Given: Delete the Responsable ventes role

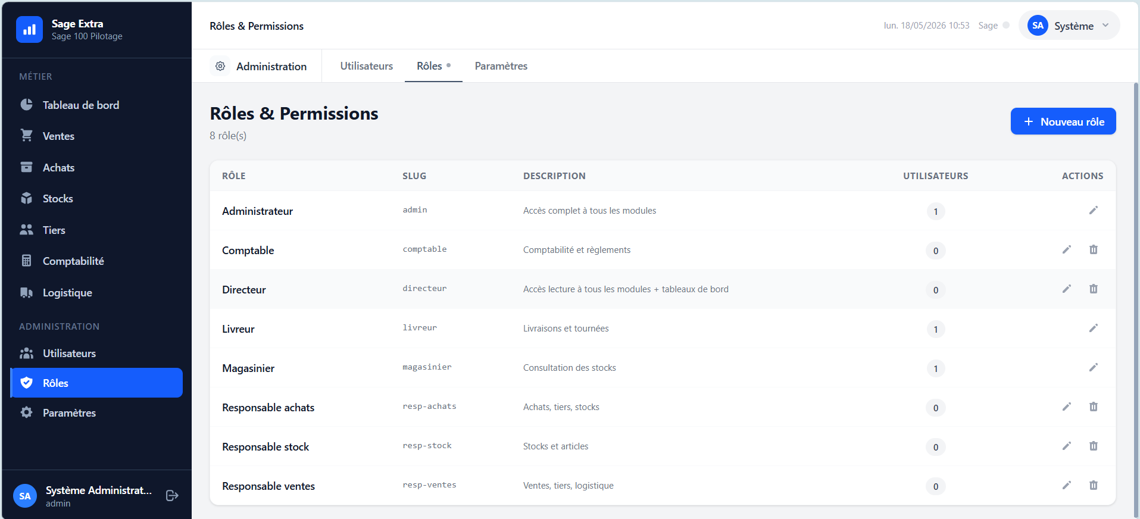Looking at the screenshot, I should 1094,485.
